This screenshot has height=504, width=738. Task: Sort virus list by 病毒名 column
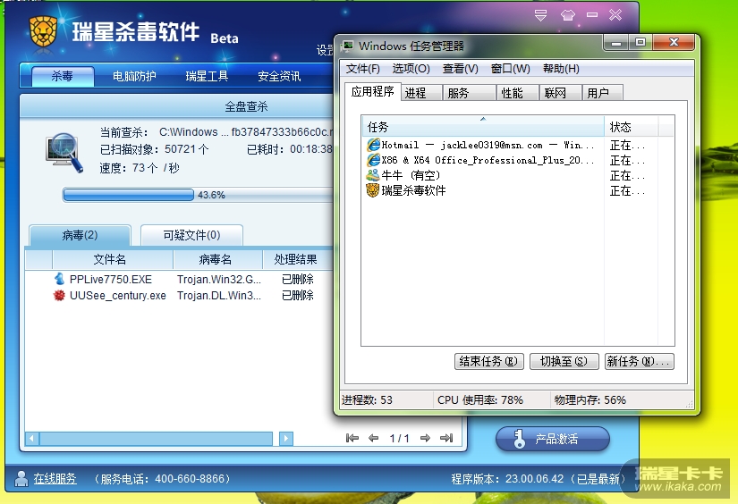click(218, 259)
